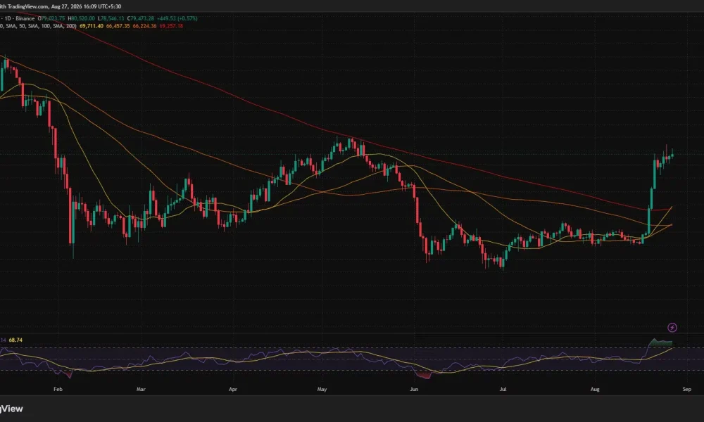Click the Jun label on time axis
Screen dimensions: 704x422
tap(414, 389)
